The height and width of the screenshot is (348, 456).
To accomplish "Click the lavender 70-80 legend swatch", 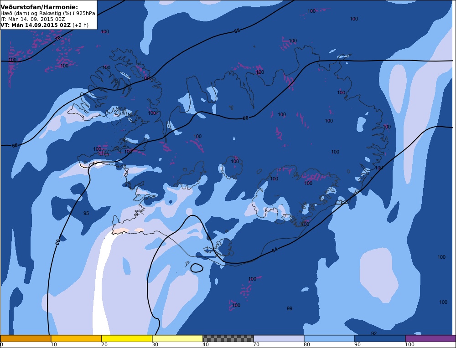I will click(x=279, y=338).
